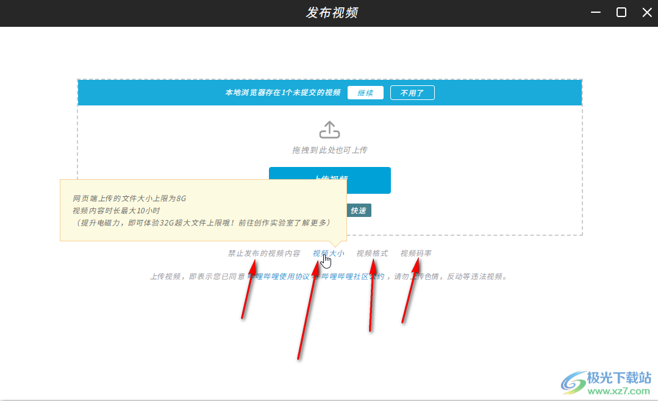Close the 发布视频 window

(647, 13)
